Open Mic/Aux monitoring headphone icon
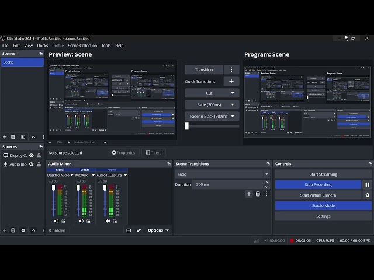This screenshot has width=374, height=280. point(88,221)
